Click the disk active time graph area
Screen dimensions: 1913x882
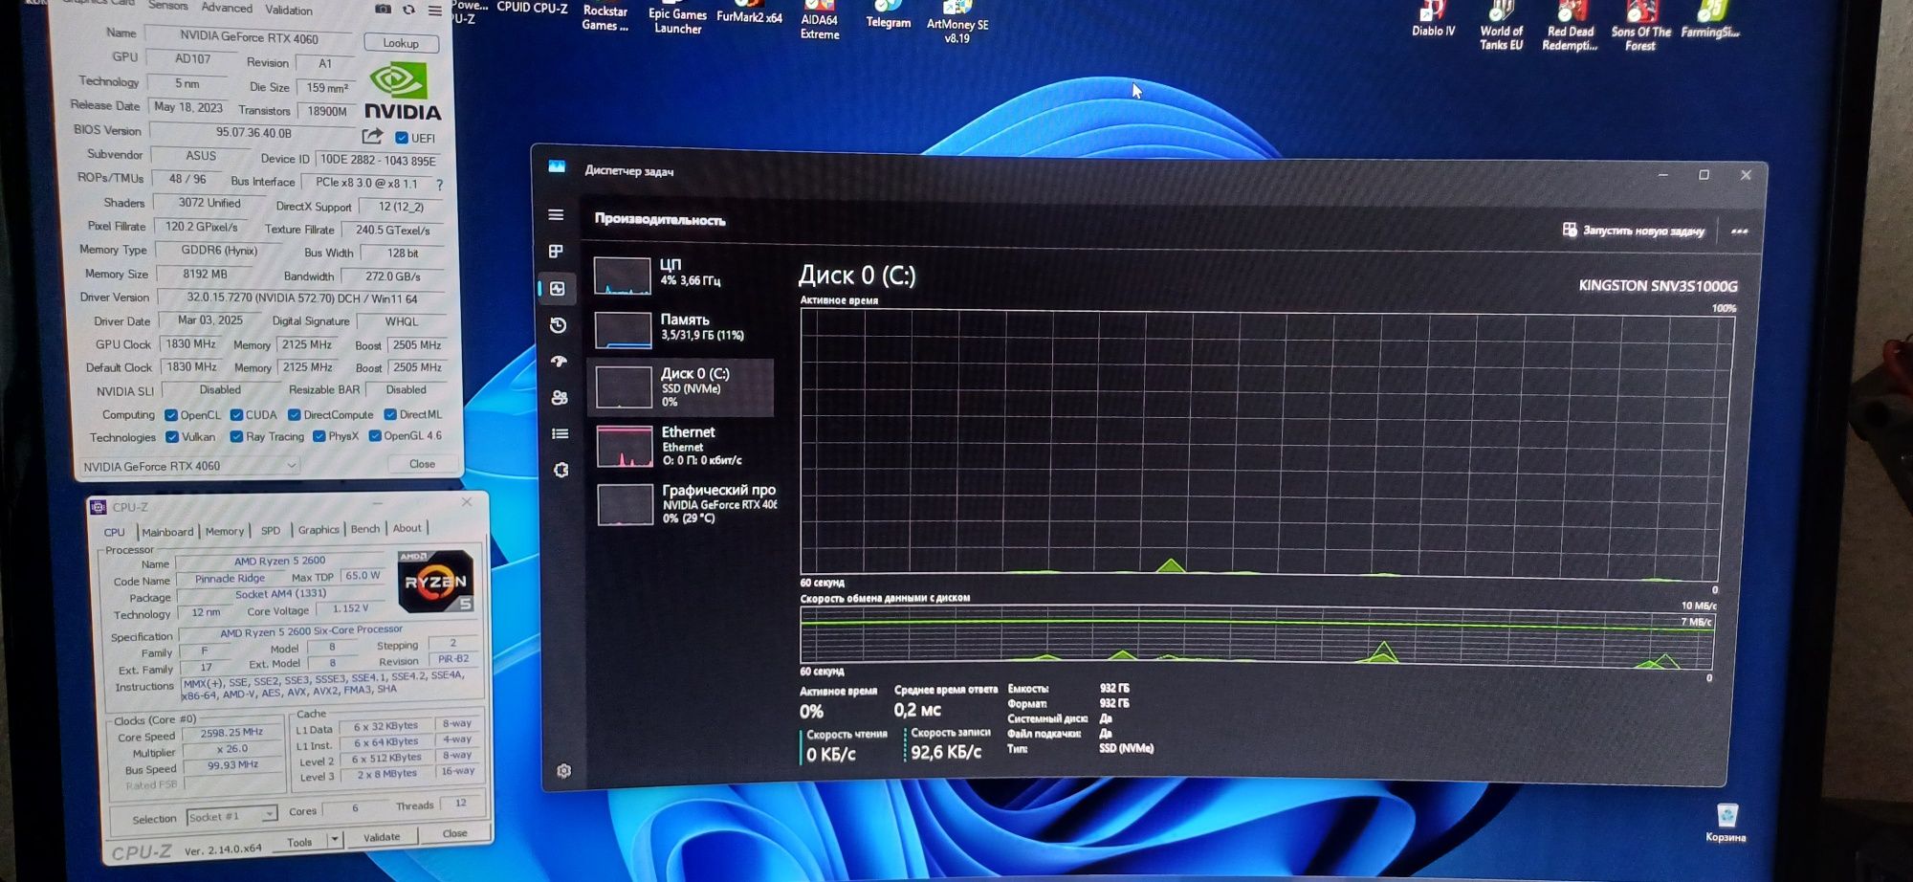(1263, 443)
